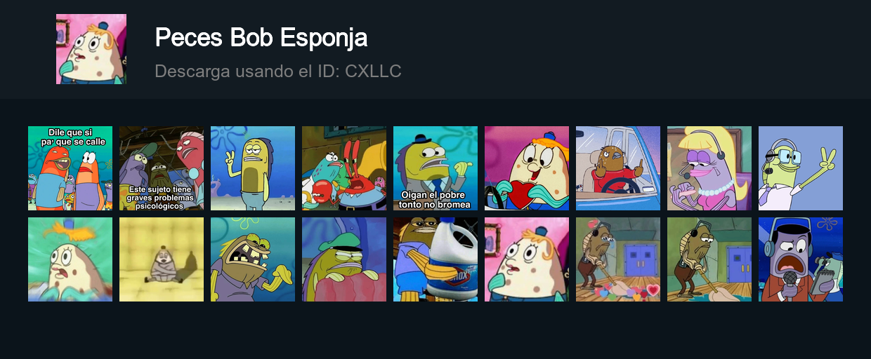Click the screaming announcer fish with microphone sticker
Viewport: 871px width, 359px height.
click(801, 259)
